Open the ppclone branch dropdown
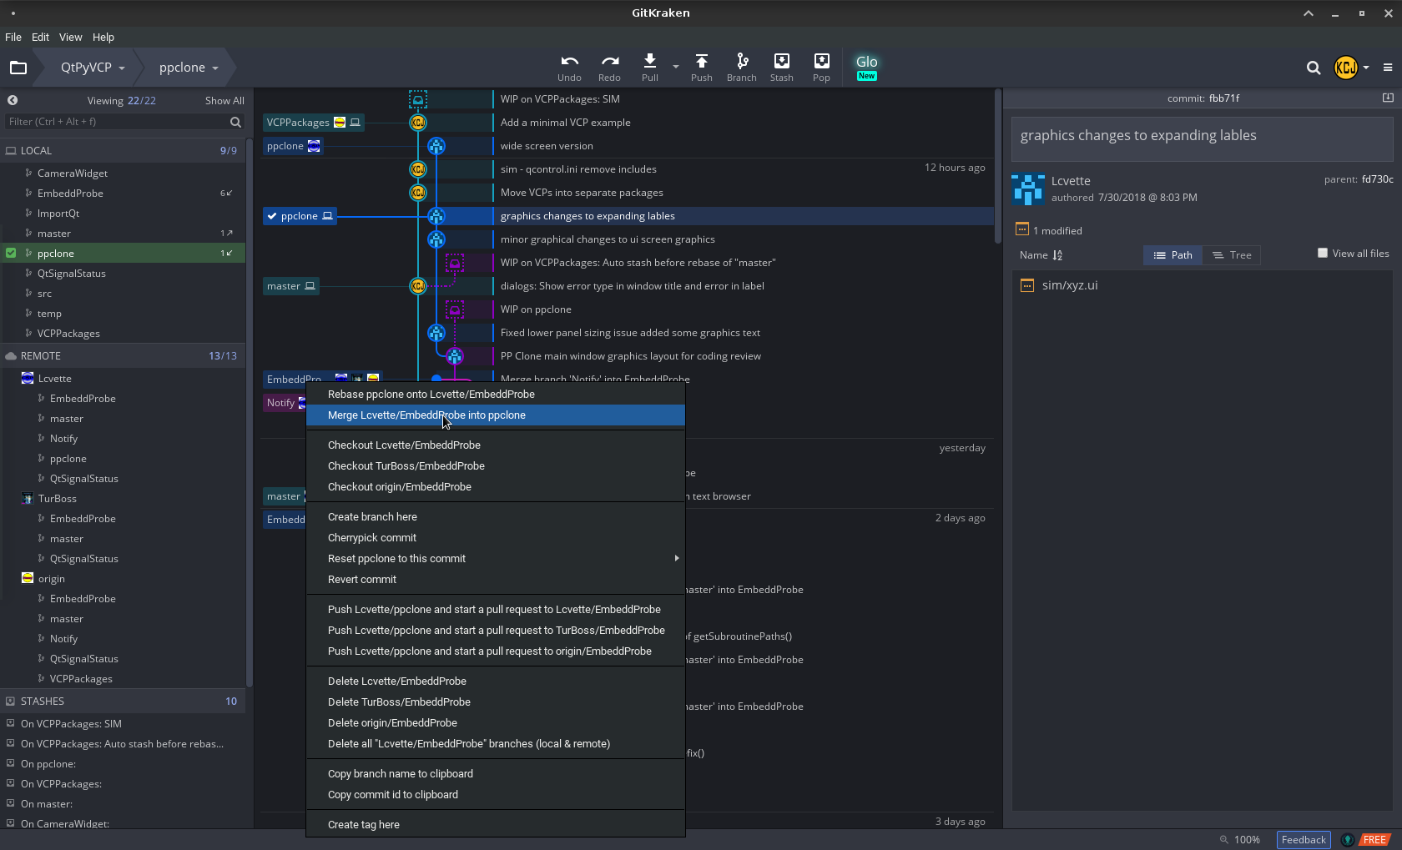 pos(189,68)
